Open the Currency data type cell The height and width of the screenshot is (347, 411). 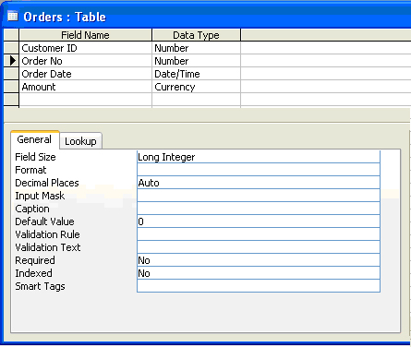coord(196,87)
